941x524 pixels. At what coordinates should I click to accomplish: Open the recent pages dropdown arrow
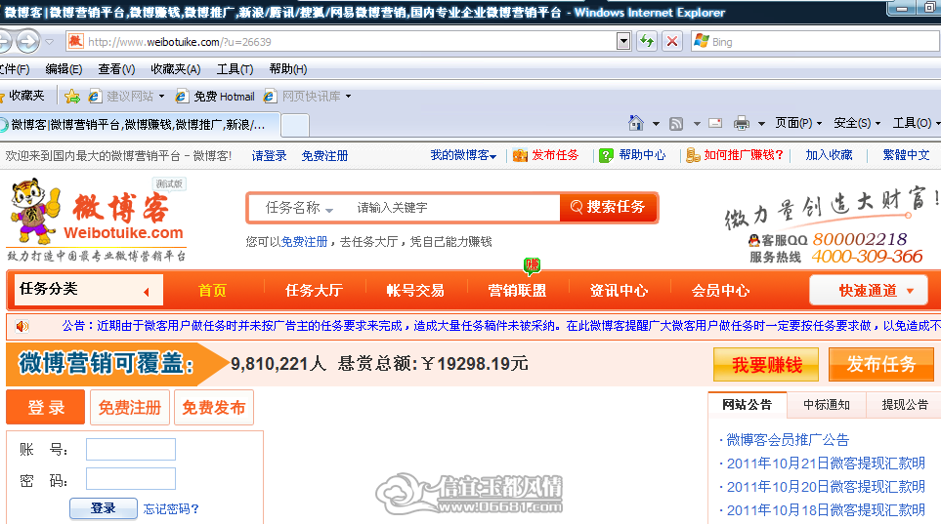point(49,42)
